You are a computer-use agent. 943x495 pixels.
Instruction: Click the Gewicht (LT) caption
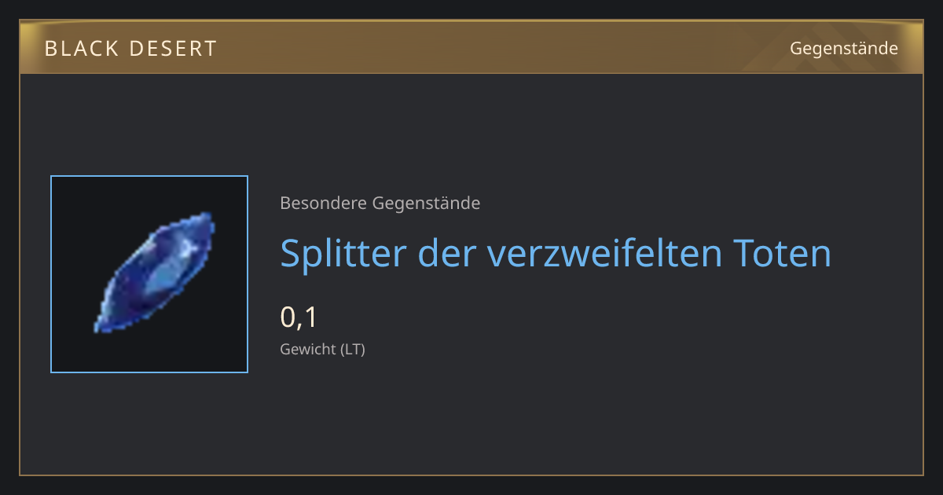(x=322, y=349)
